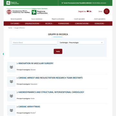The width and height of the screenshot is (116, 116).
Task: Open the Cardiologia - Pneumologia dropdown
Action: click(81, 43)
